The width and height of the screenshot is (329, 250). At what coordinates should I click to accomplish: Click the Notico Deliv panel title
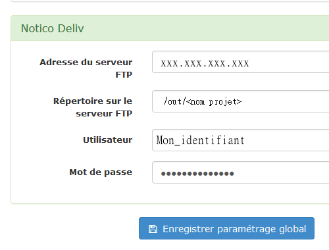(53, 28)
